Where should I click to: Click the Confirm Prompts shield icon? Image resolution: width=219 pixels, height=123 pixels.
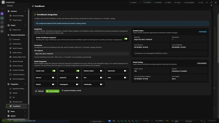click(x=10, y=70)
